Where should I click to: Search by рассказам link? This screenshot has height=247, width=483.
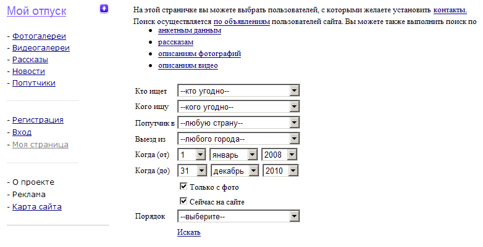tap(176, 42)
